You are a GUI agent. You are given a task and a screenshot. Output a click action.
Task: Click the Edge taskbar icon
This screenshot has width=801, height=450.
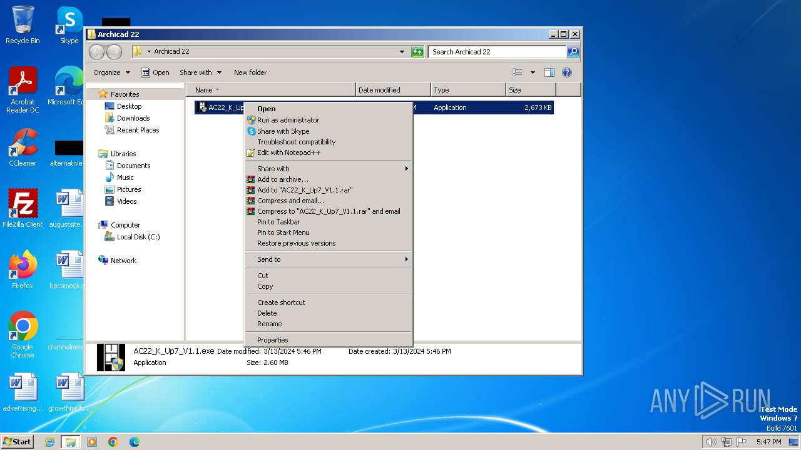tap(135, 442)
